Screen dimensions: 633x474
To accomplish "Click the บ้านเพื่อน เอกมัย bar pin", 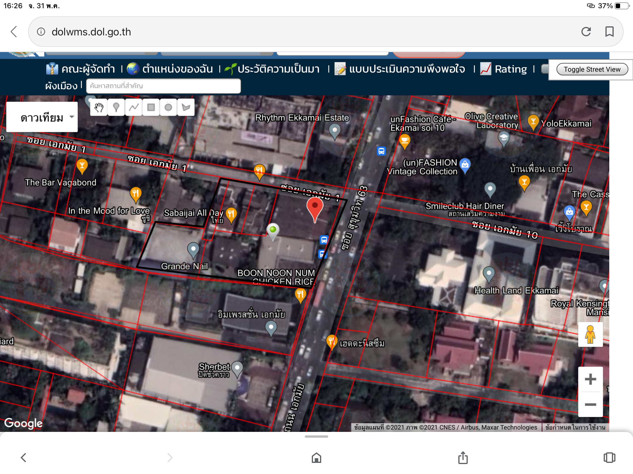I will pyautogui.click(x=524, y=183).
